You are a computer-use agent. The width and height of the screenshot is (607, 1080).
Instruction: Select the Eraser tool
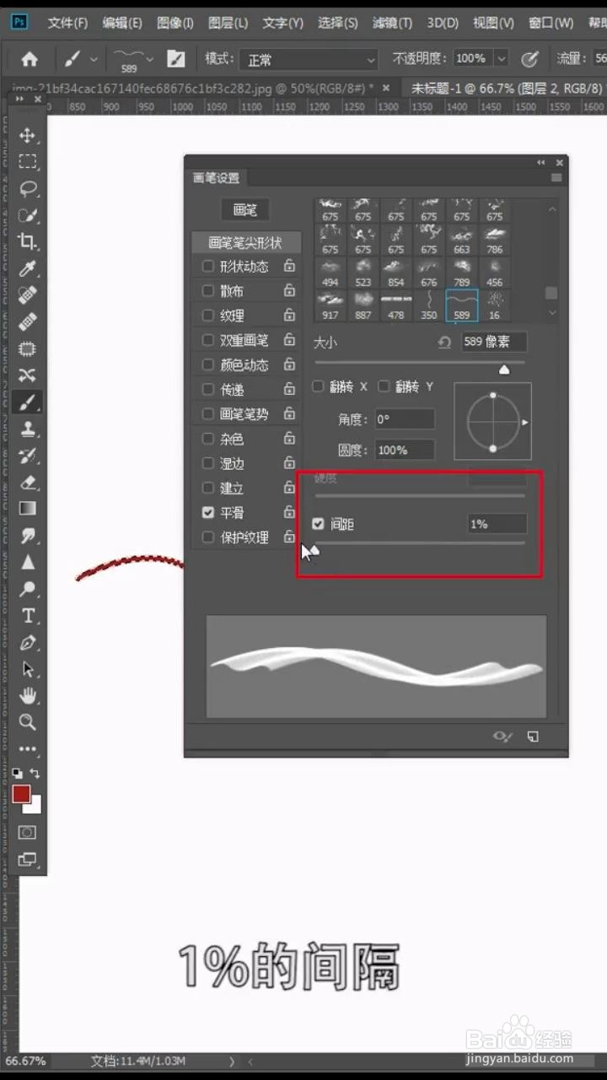click(28, 482)
